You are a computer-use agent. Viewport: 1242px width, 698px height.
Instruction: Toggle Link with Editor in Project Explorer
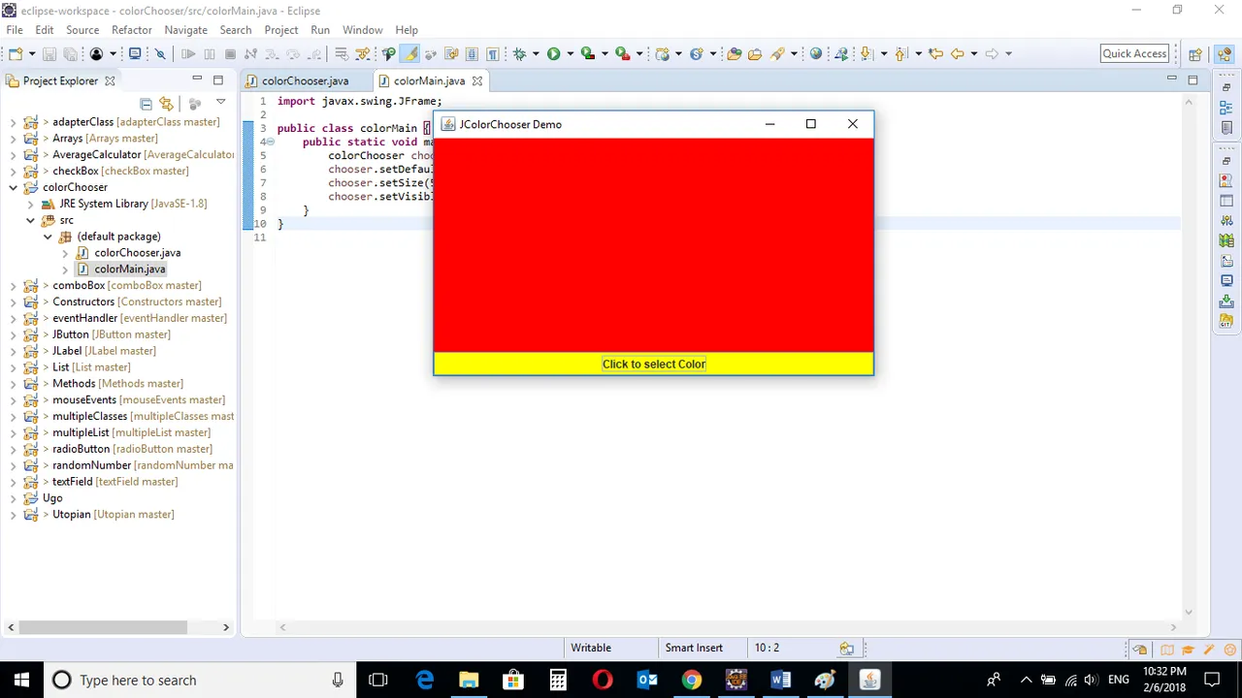[x=166, y=103]
